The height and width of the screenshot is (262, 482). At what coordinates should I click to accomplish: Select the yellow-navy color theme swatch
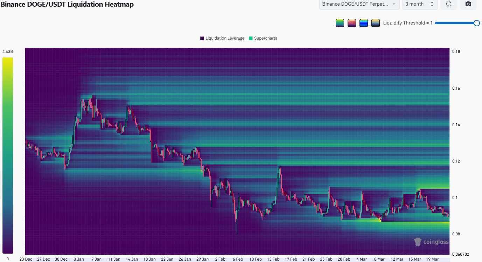(x=376, y=23)
